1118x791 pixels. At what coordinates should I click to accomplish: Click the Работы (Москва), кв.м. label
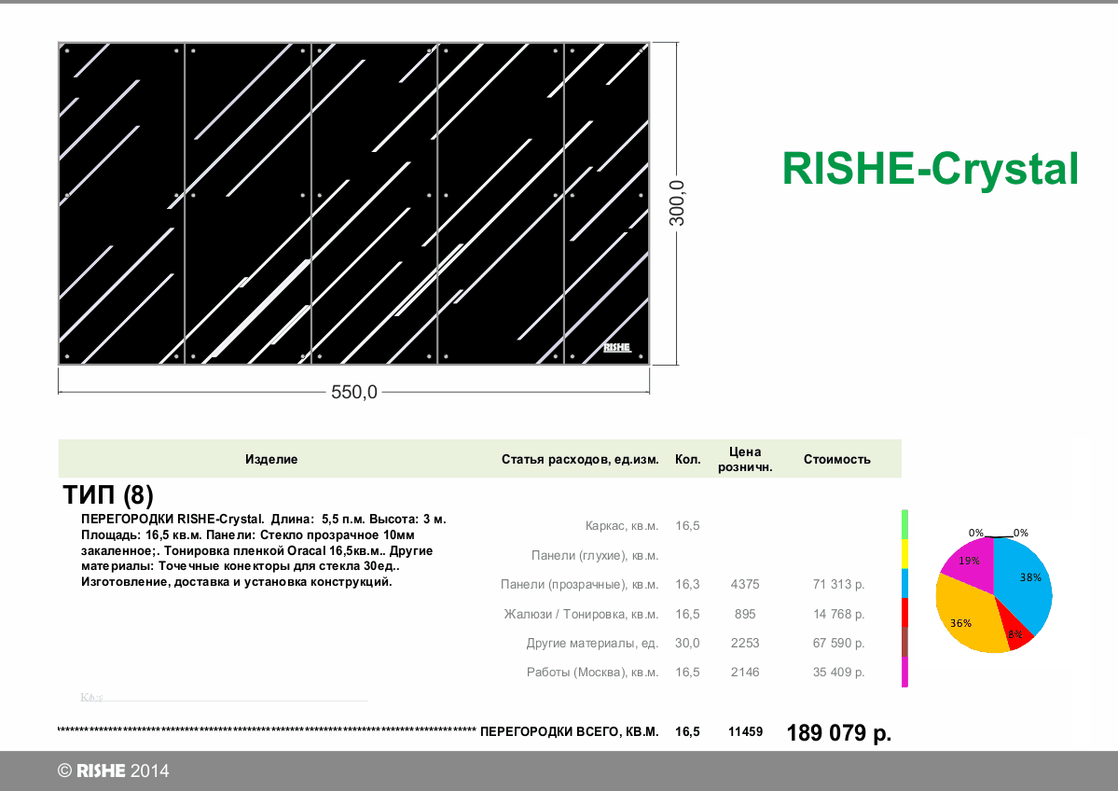[592, 673]
